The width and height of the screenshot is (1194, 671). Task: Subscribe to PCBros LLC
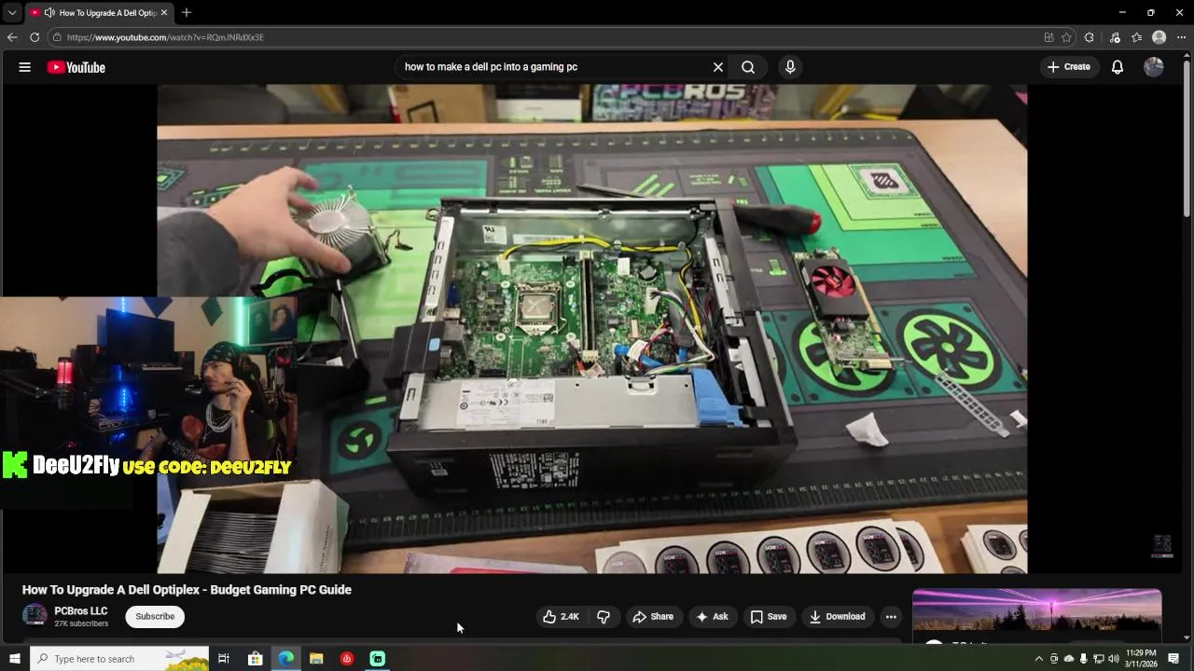[155, 617]
